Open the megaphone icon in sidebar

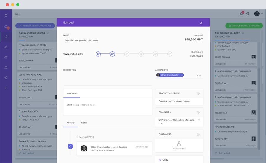click(6, 78)
